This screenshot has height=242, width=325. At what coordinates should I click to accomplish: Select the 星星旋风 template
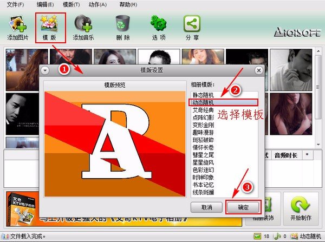[224, 162]
